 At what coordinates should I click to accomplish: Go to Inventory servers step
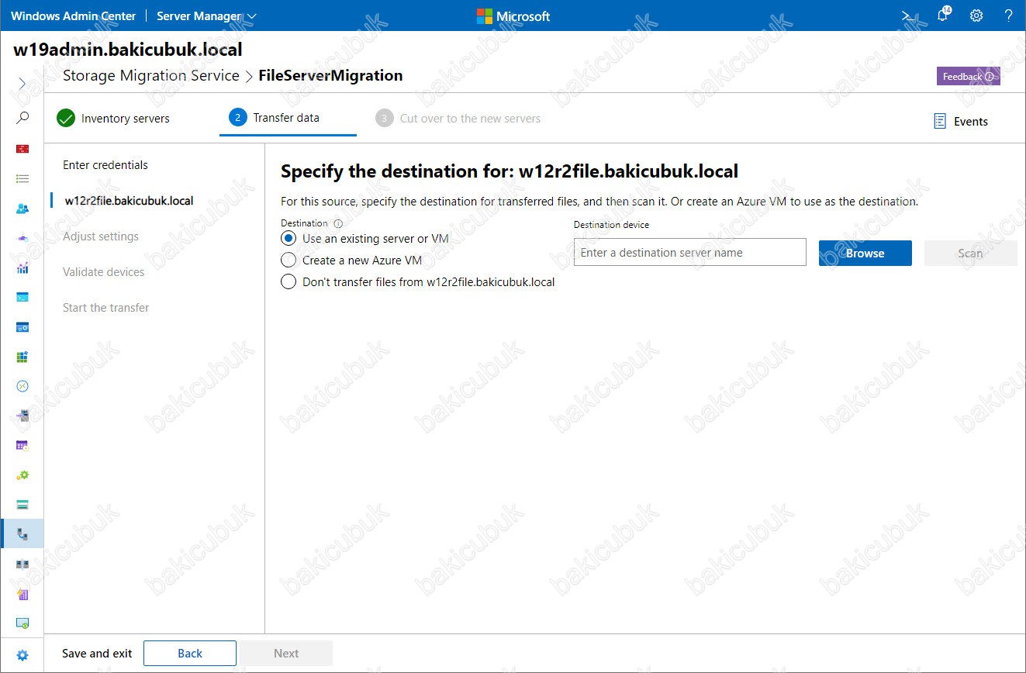[113, 119]
